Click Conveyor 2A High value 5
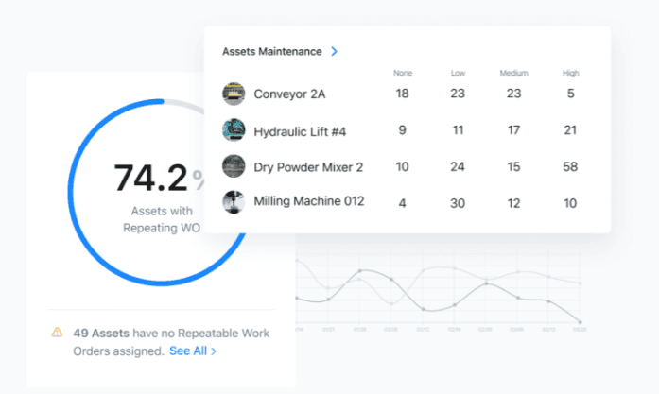The image size is (659, 394). [x=570, y=94]
